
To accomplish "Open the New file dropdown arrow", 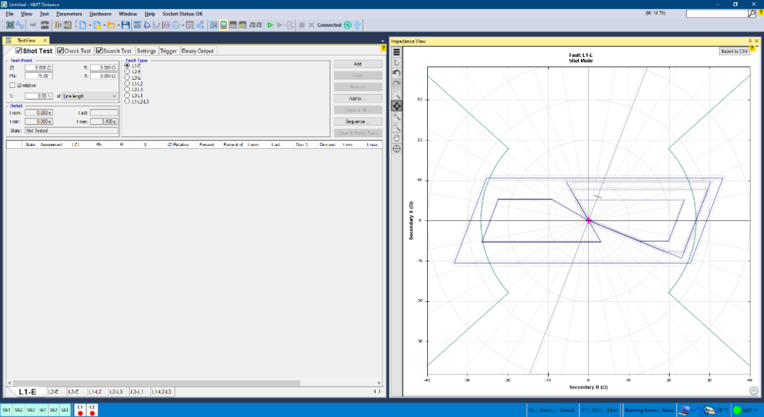I will [89, 26].
